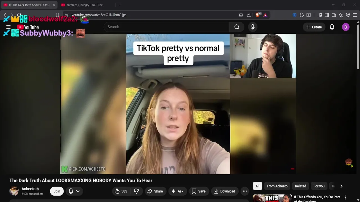The width and height of the screenshot is (360, 202).
Task: Show more filter chips with right chevron
Action: click(341, 186)
